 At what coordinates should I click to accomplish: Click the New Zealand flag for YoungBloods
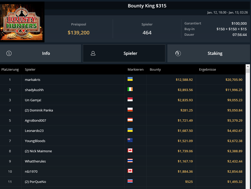130,140
